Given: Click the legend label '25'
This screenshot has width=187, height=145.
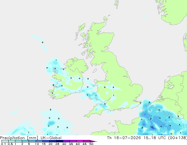Looking at the screenshot, I should tap(57, 144).
